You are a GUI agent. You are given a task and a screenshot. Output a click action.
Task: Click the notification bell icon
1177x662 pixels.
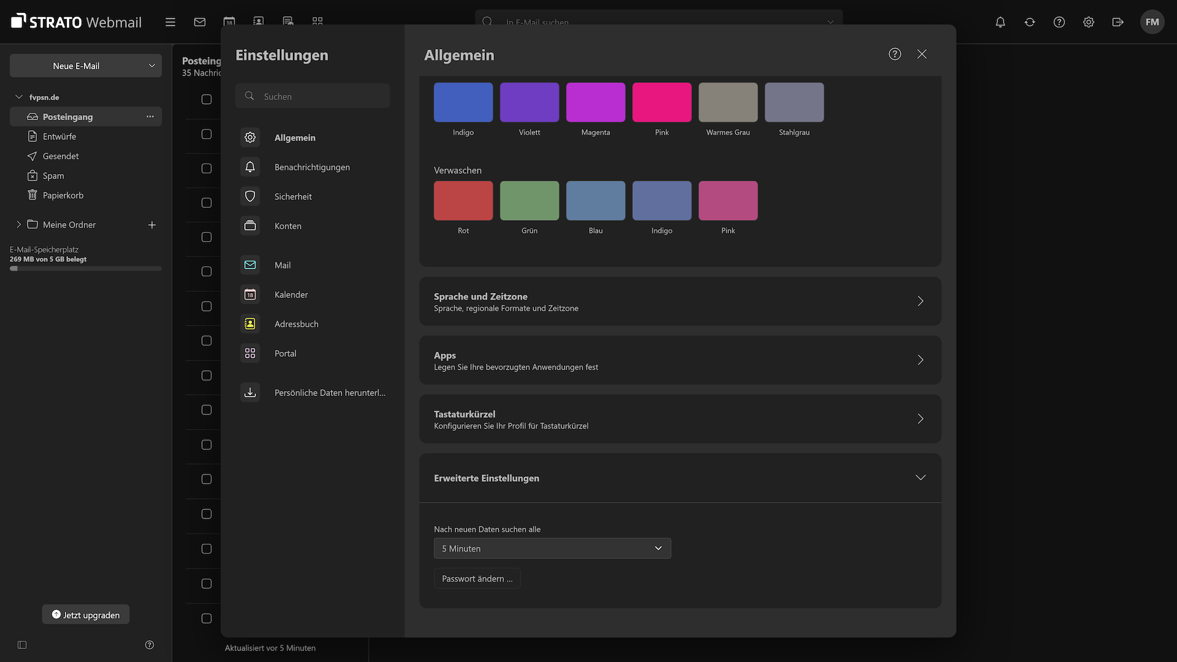pyautogui.click(x=1000, y=22)
